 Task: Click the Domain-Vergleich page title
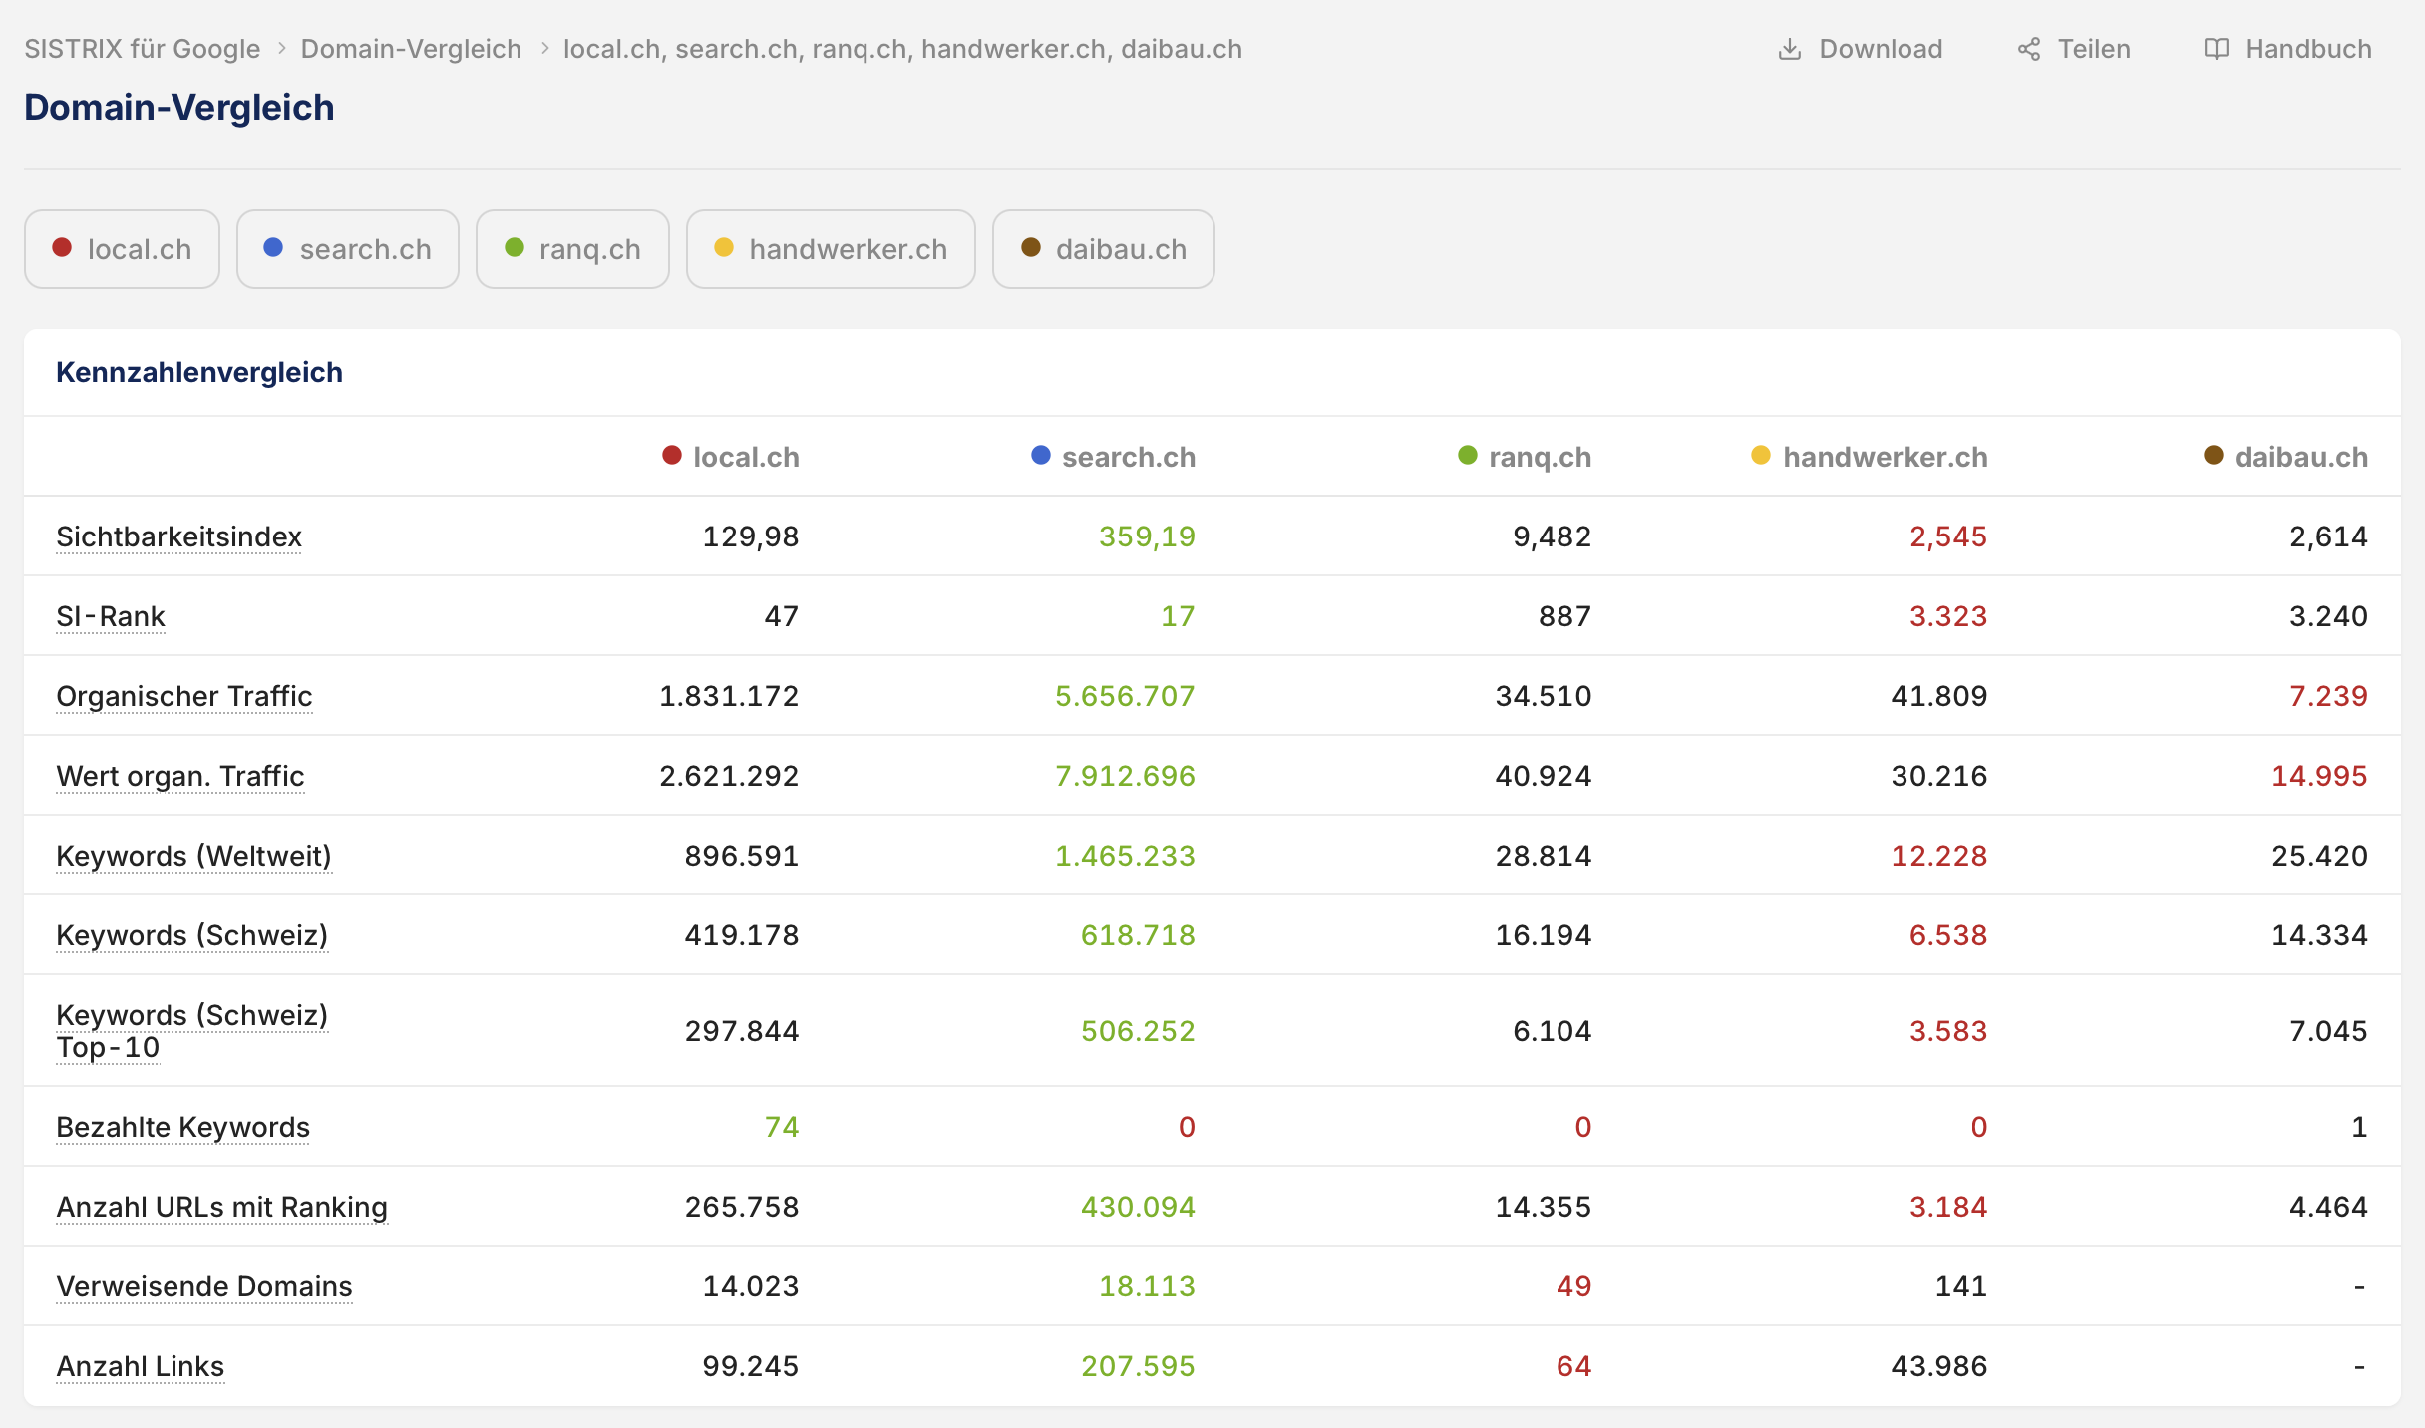point(179,107)
